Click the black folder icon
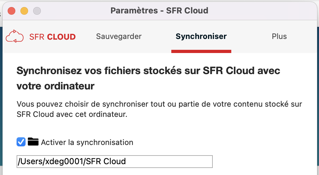The height and width of the screenshot is (175, 319). tap(33, 142)
